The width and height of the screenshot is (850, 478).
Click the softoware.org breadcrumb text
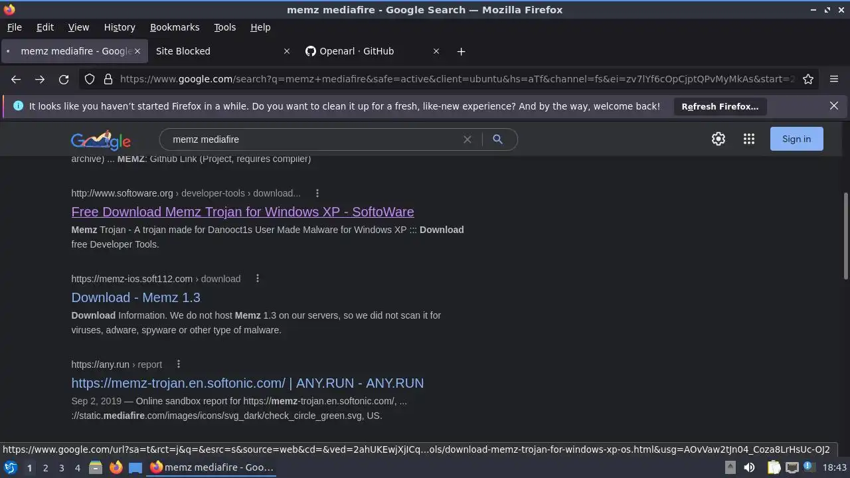click(x=186, y=193)
